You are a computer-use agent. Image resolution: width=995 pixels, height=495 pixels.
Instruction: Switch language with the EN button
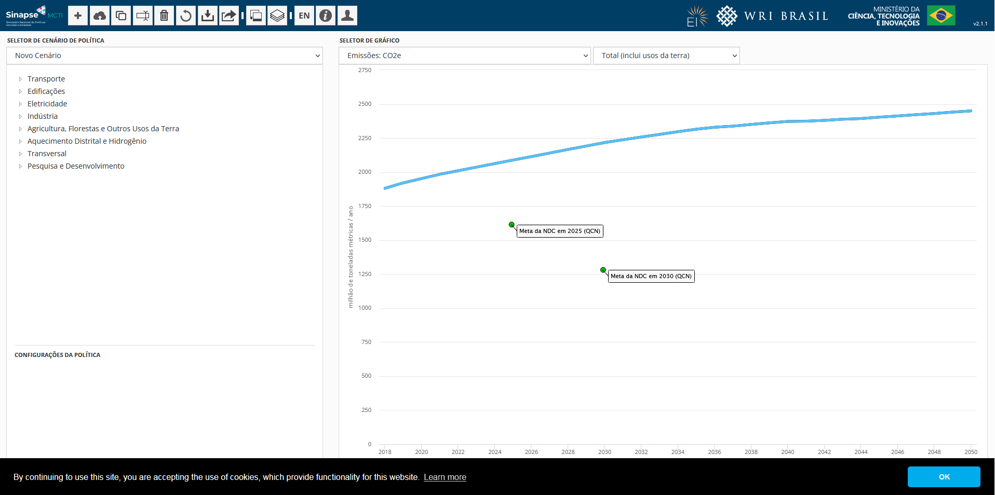click(x=304, y=16)
